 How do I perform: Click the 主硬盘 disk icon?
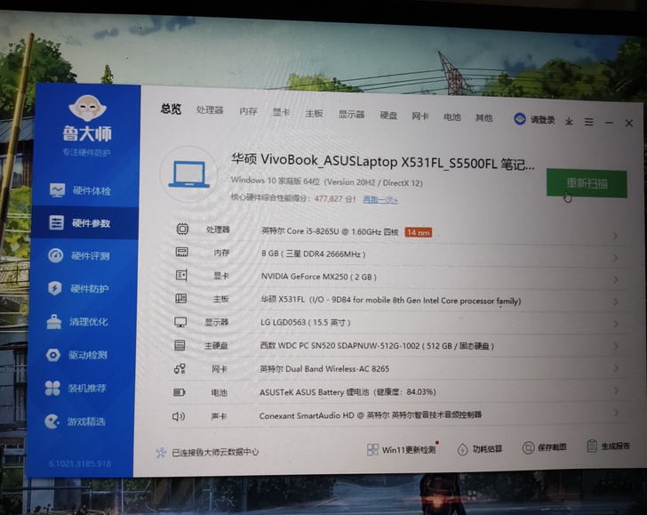point(180,345)
